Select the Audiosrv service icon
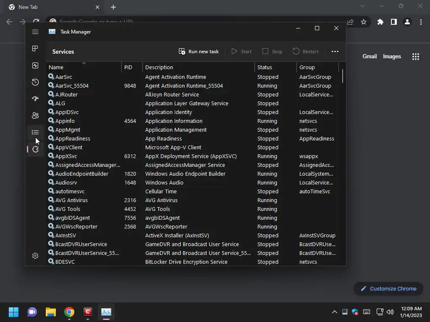The image size is (430, 322). [x=51, y=182]
